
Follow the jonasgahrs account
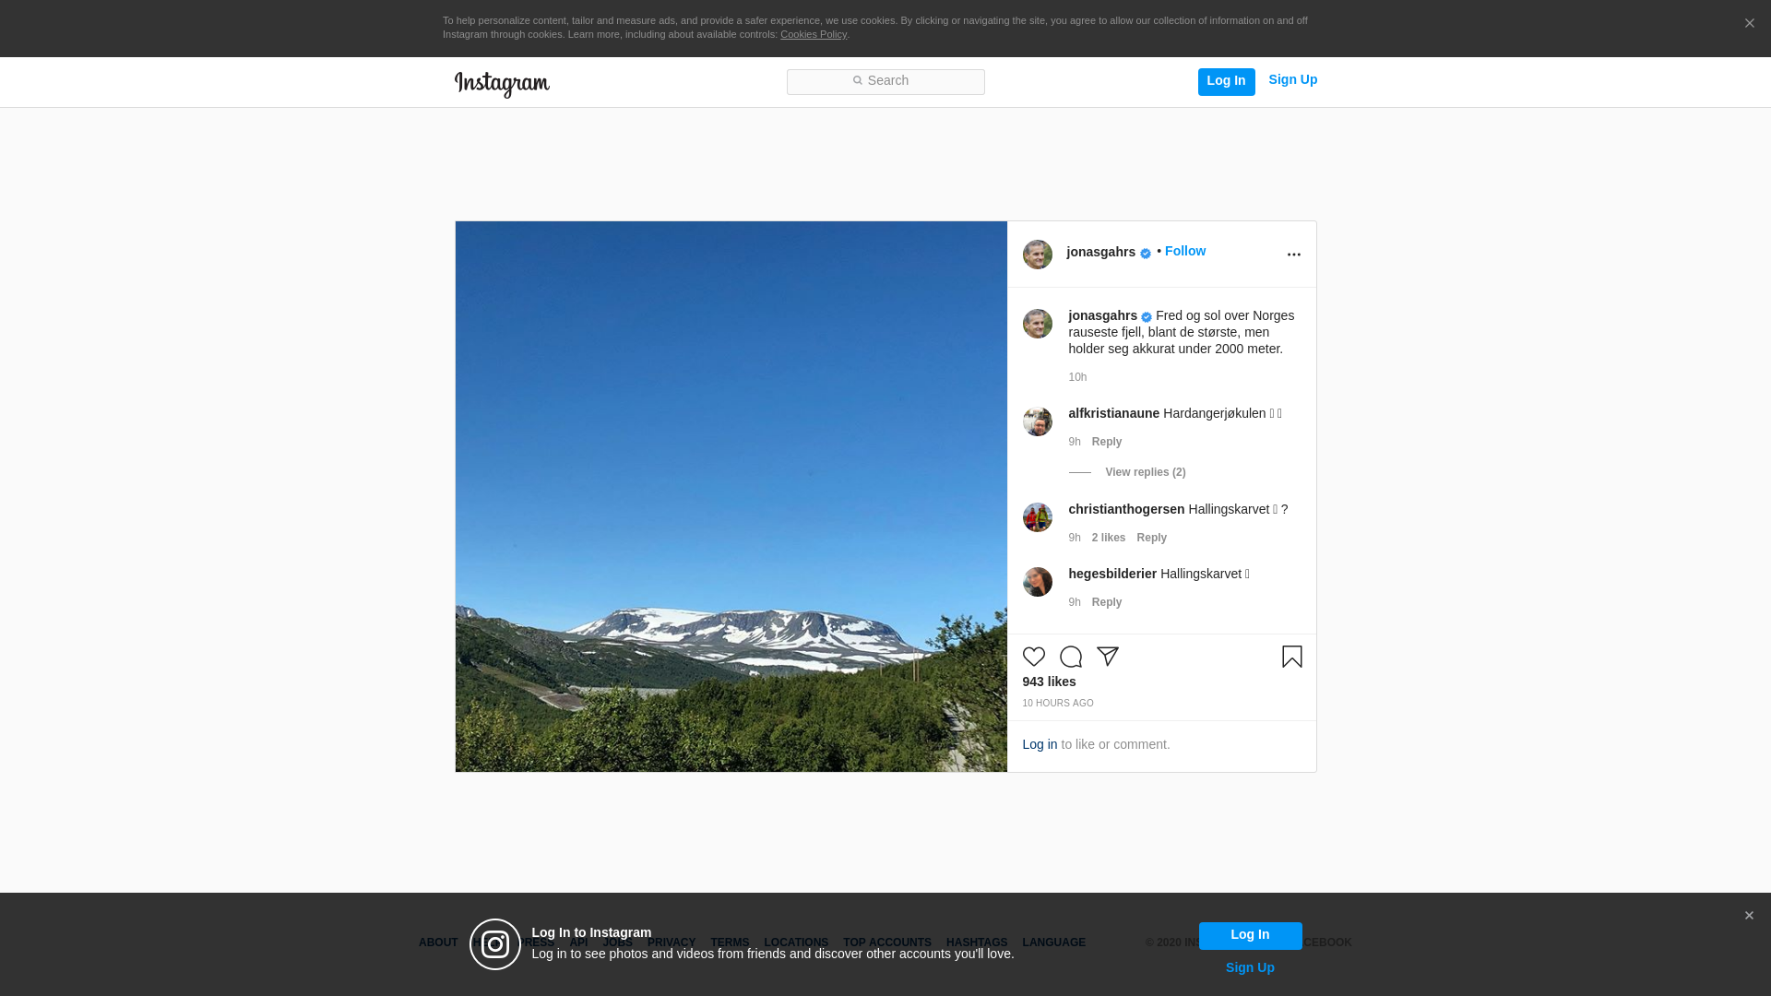click(1184, 251)
